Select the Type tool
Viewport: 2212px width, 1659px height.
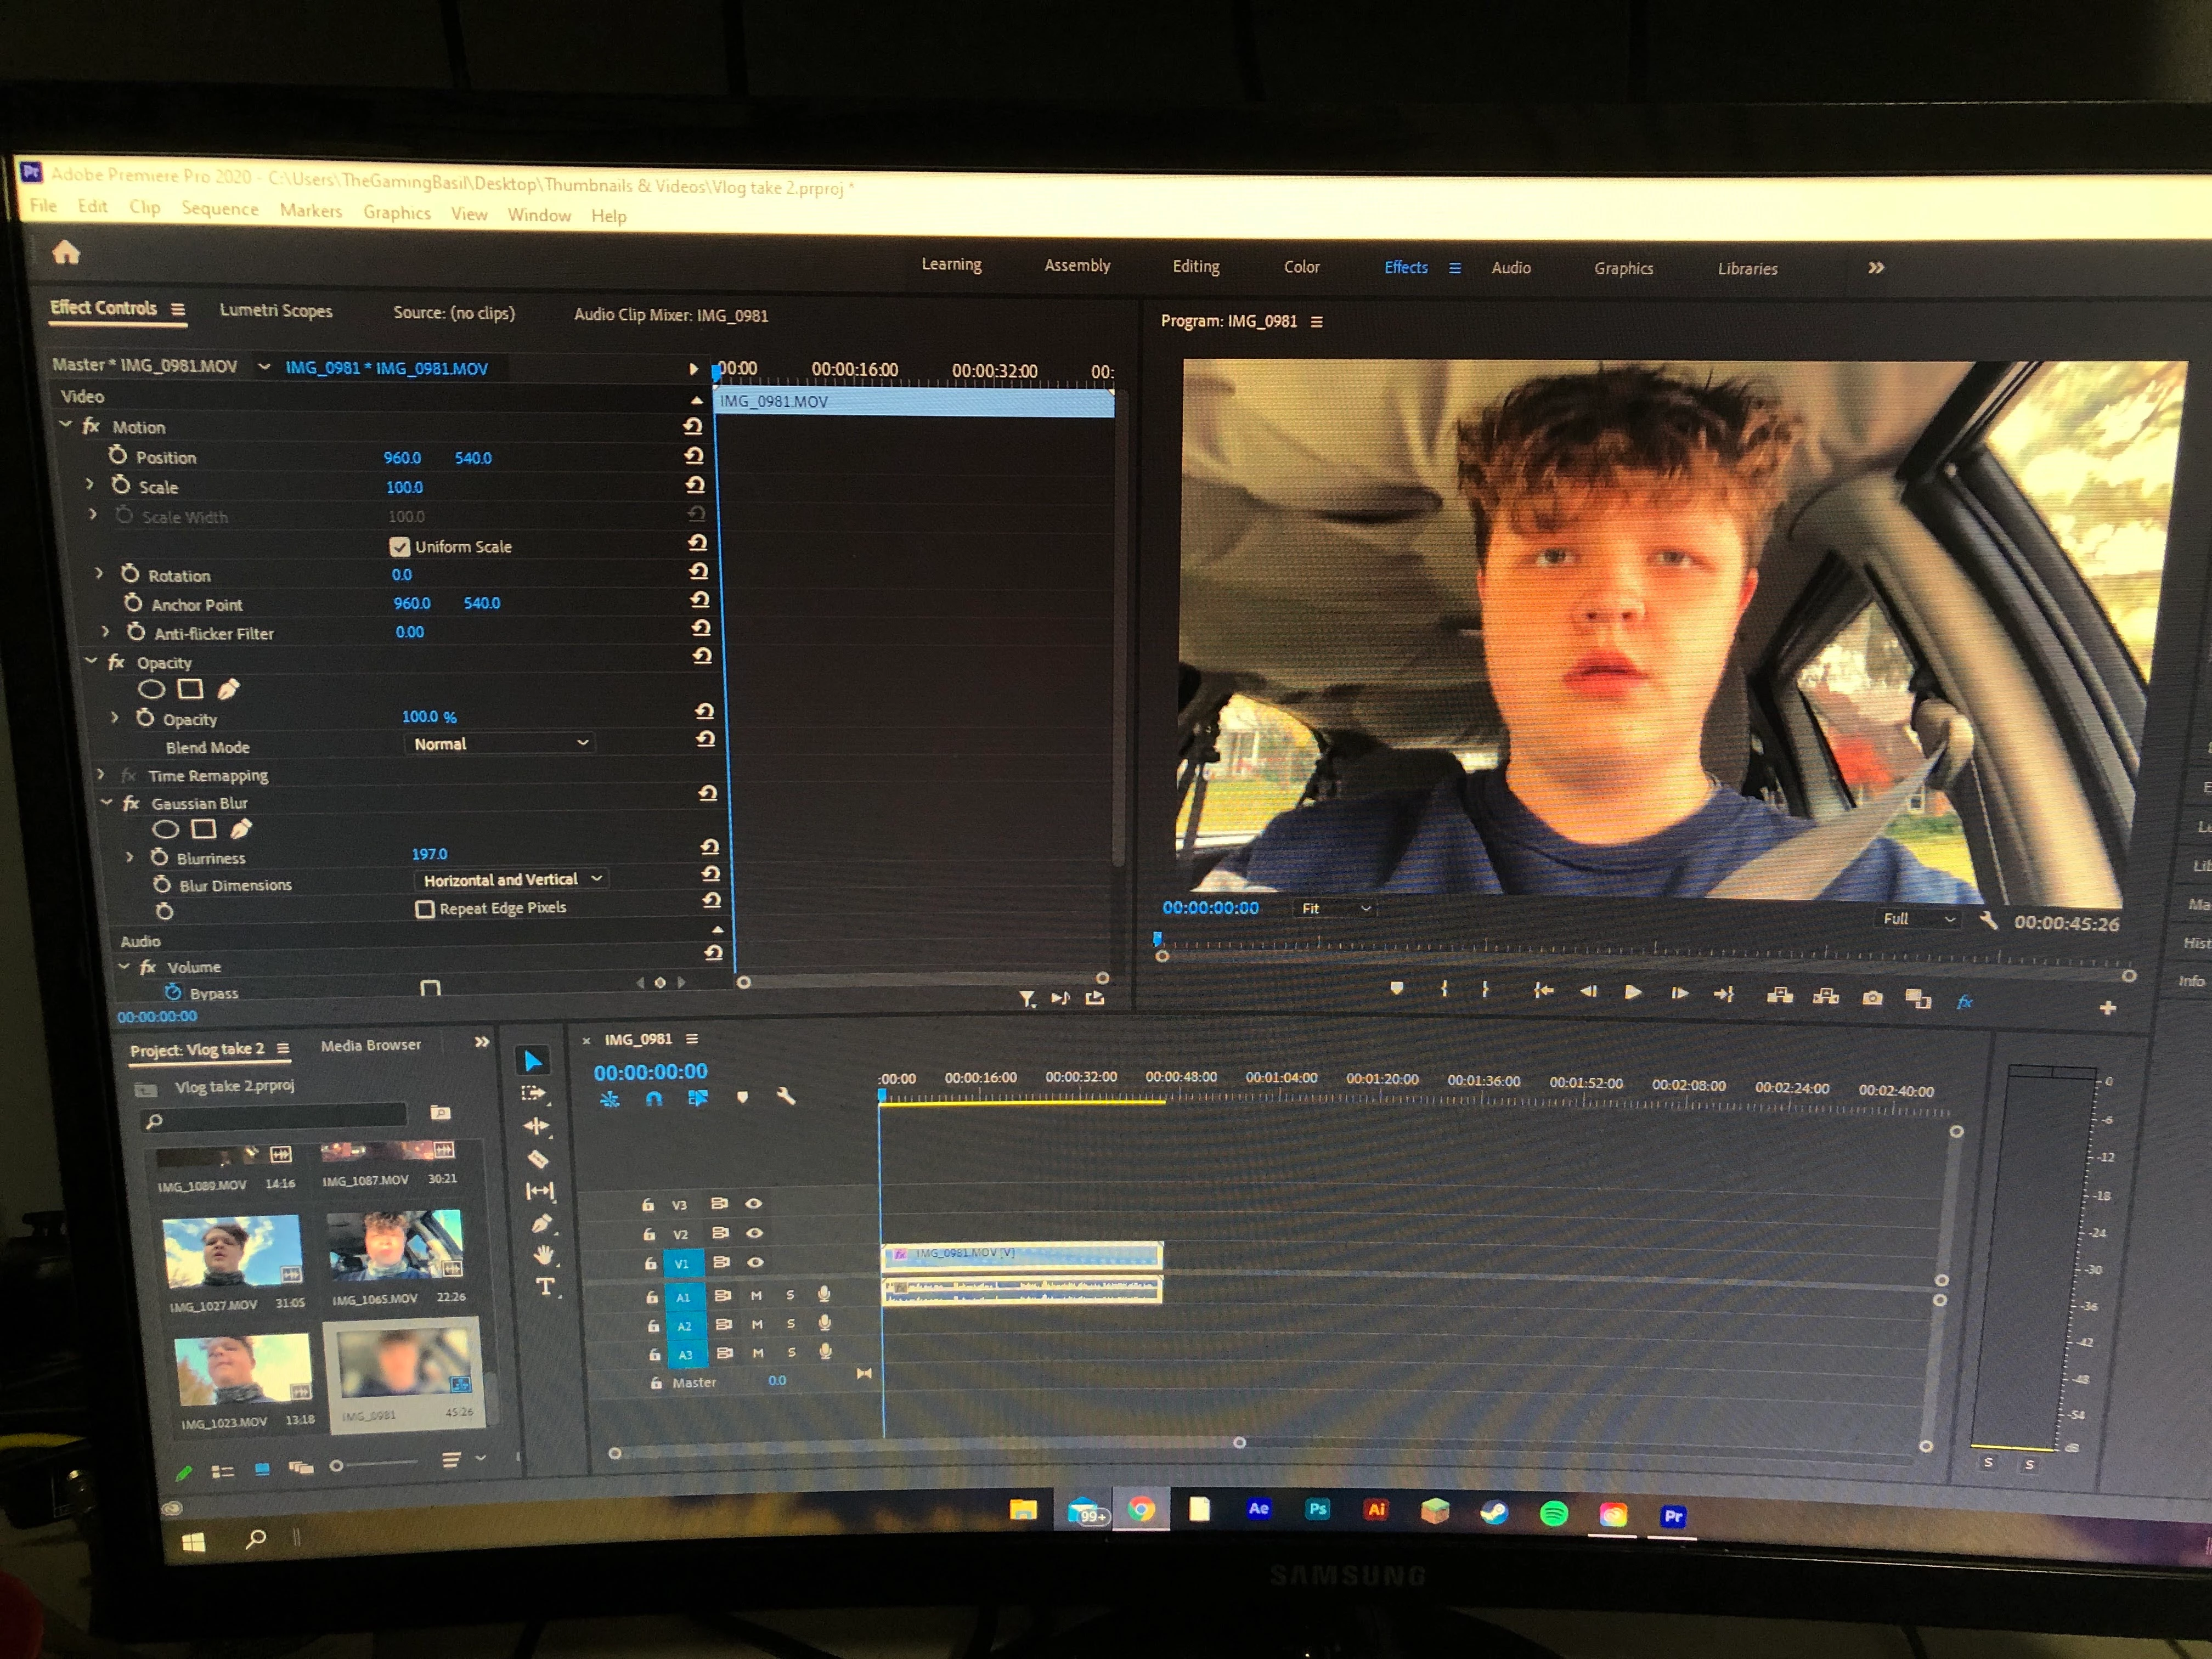tap(545, 1287)
